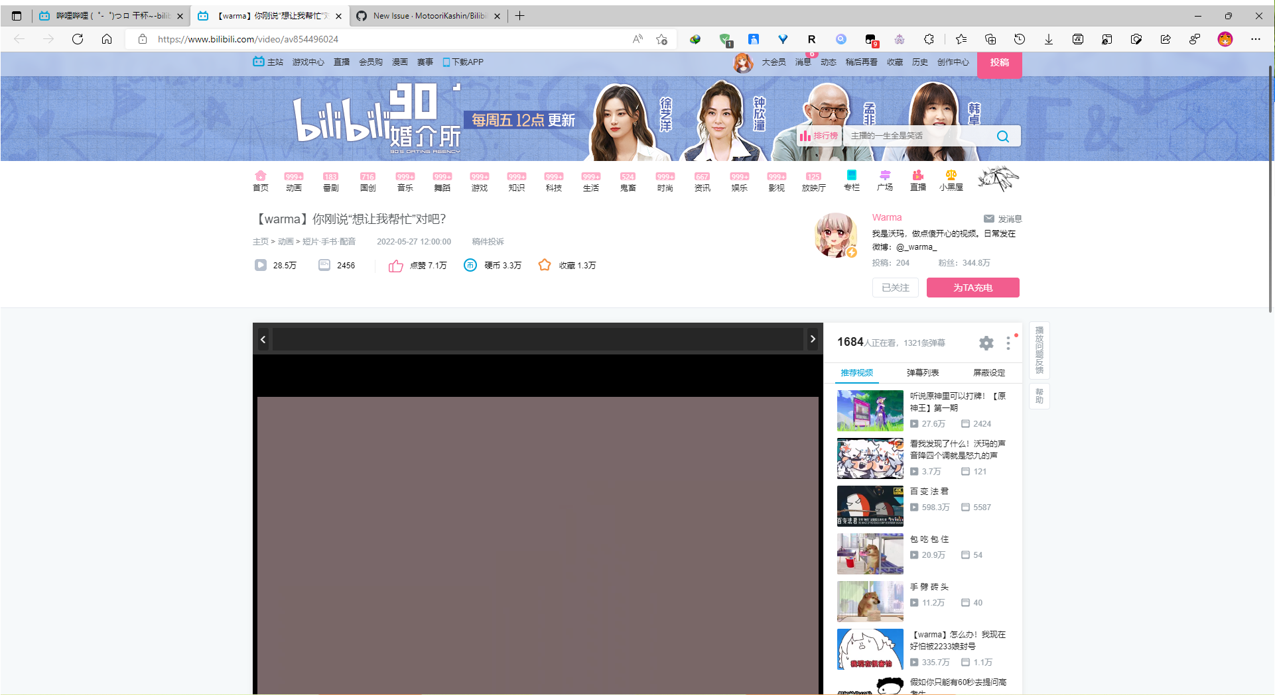This screenshot has height=695, width=1275.
Task: Open the 百变法君 recommended video thumbnail
Action: pyautogui.click(x=870, y=506)
